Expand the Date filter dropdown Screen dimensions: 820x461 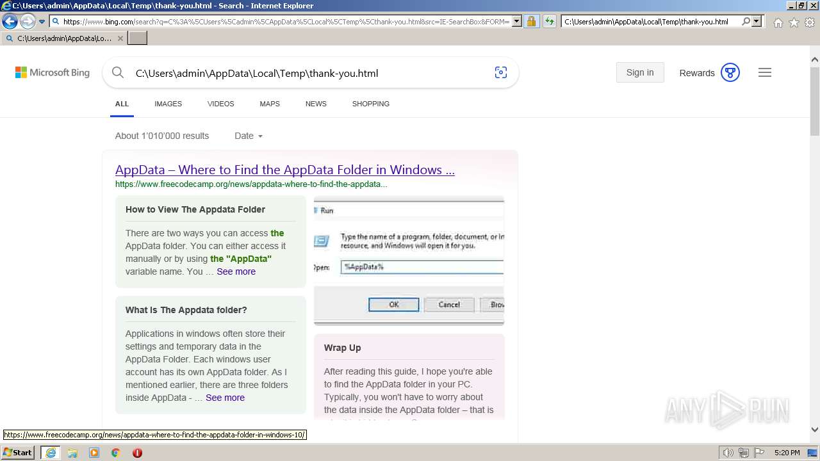coord(249,136)
